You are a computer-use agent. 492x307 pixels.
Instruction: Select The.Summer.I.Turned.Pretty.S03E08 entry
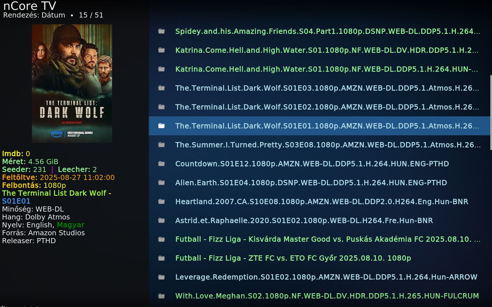[x=319, y=145]
